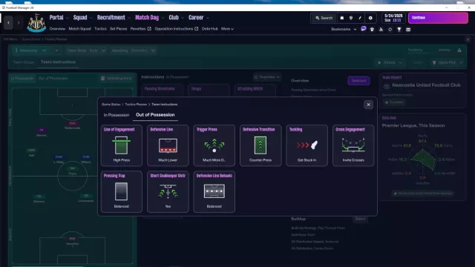Image resolution: width=475 pixels, height=267 pixels.
Task: Close the Tactics Planner panel behind popup
Action: 468,39
